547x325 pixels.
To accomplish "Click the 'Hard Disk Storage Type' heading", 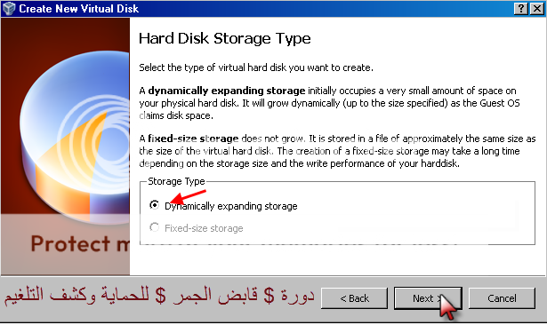I will [225, 38].
